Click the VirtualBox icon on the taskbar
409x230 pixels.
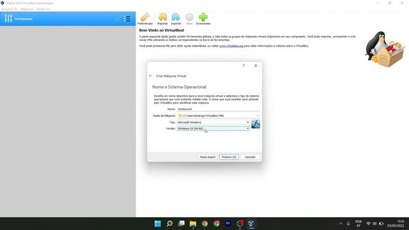point(251,224)
